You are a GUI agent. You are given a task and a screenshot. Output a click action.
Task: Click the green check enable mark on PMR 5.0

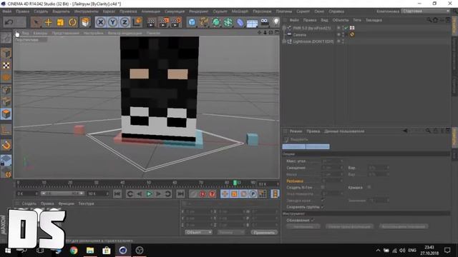(346, 28)
